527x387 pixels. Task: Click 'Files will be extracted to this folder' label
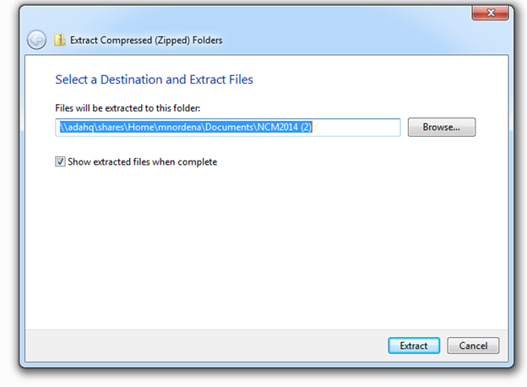(128, 108)
